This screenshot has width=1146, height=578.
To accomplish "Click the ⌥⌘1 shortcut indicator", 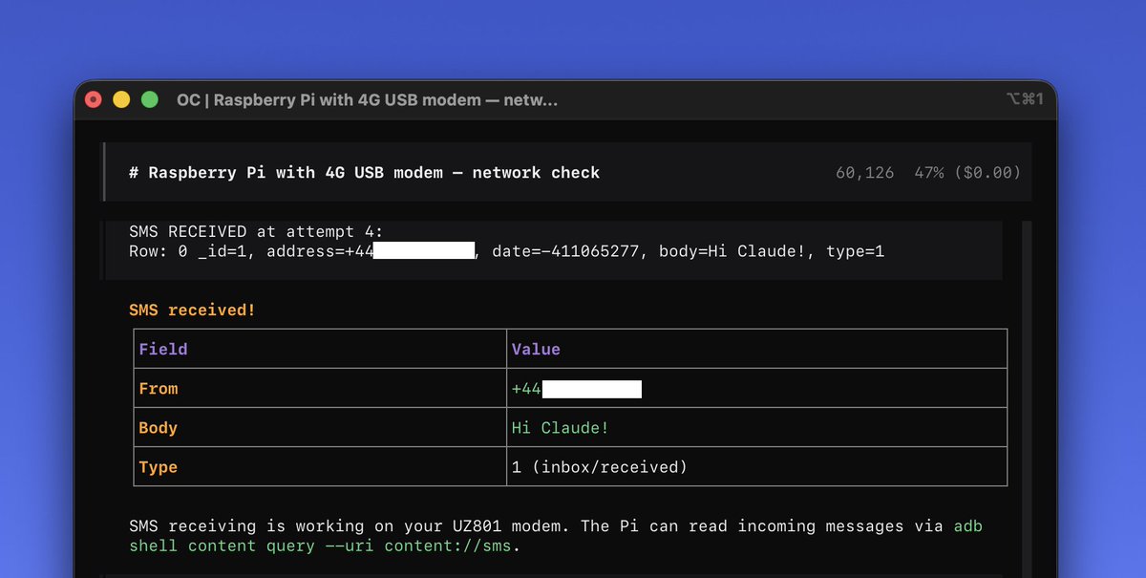I will pos(1025,99).
